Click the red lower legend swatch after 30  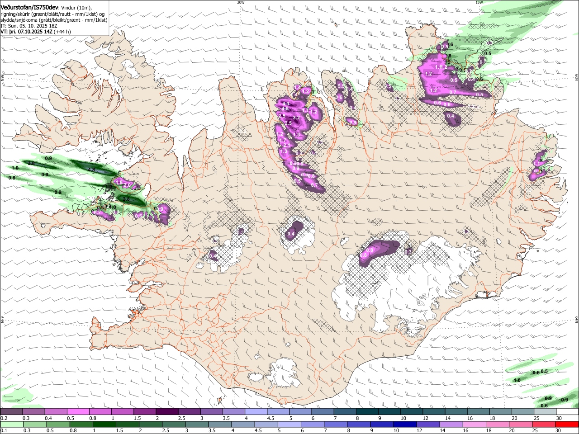coord(567,425)
